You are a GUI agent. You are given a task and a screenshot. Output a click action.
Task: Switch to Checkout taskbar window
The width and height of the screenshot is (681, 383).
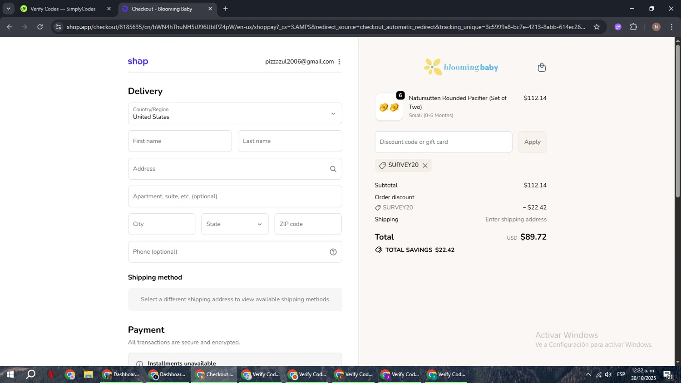click(x=214, y=375)
